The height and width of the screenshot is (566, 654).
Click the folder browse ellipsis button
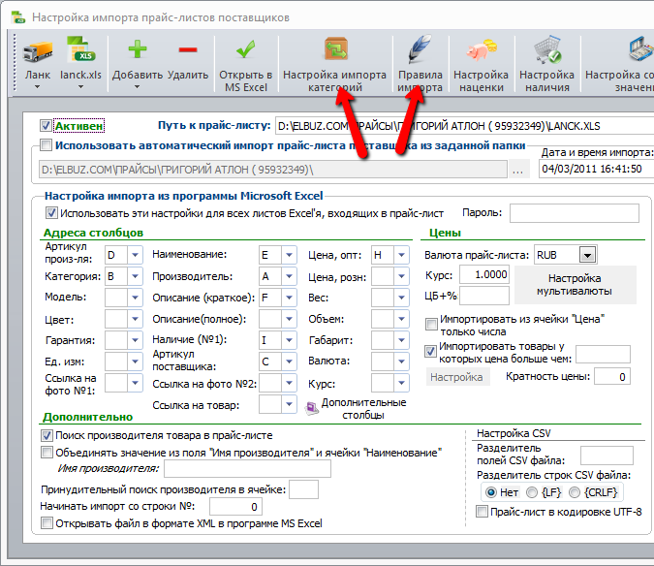pyautogui.click(x=518, y=171)
